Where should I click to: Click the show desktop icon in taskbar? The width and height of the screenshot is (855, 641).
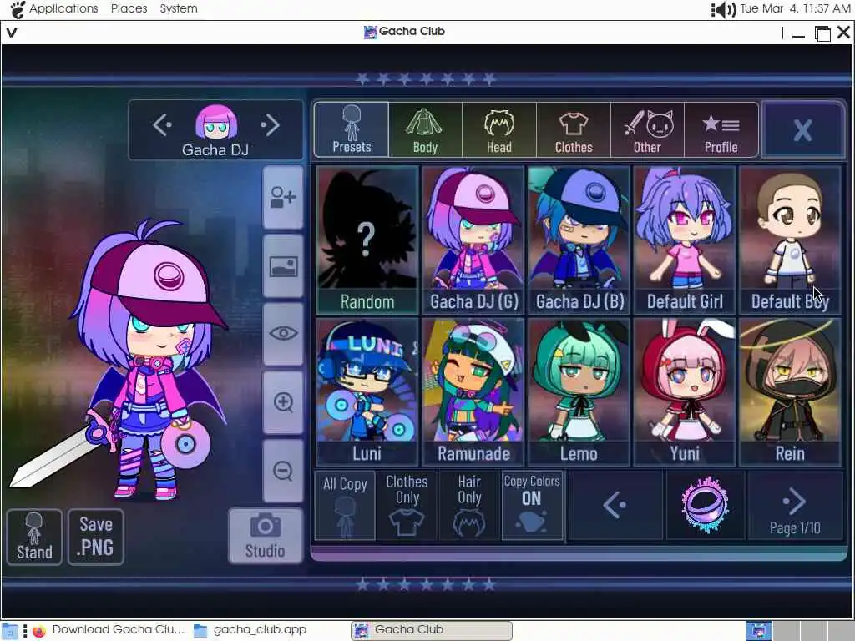pyautogui.click(x=10, y=631)
